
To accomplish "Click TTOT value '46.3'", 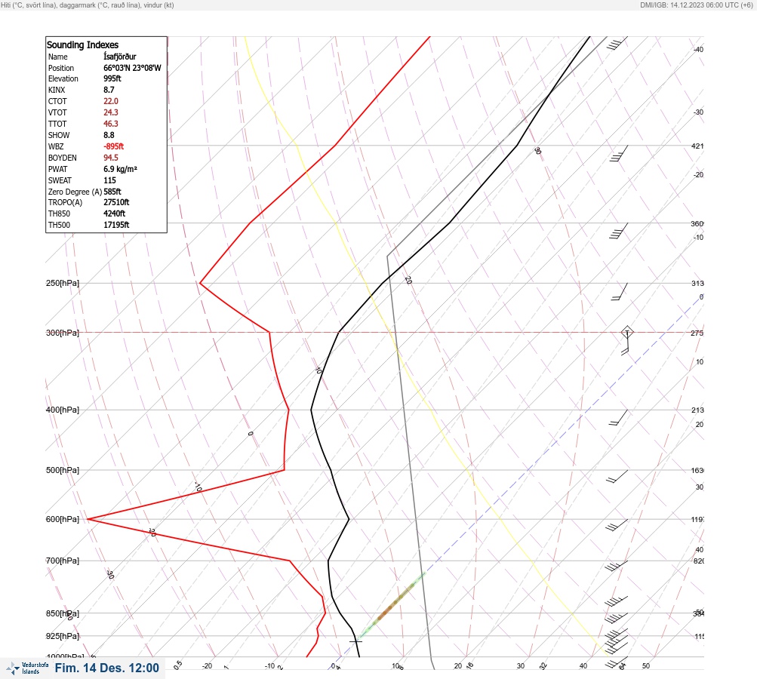I will pos(110,124).
